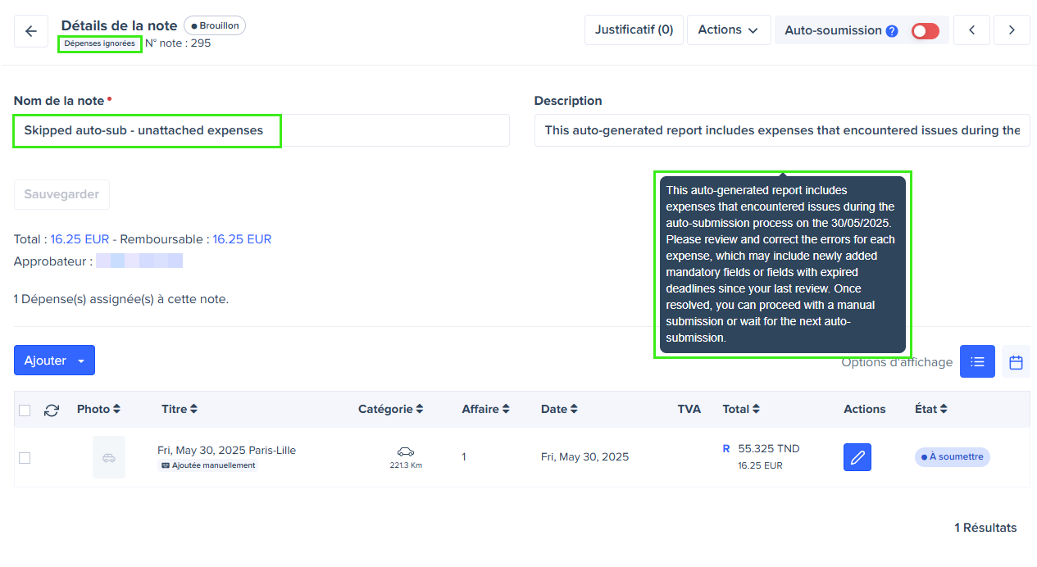Click the title 'Fri, May 30, 2025 Paris-Lille'

(x=226, y=451)
